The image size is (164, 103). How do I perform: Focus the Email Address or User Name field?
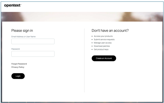(33, 41)
